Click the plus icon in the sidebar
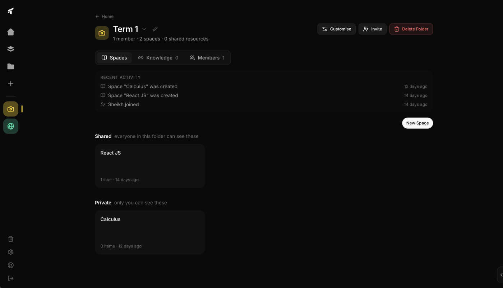This screenshot has height=288, width=503. [x=11, y=84]
